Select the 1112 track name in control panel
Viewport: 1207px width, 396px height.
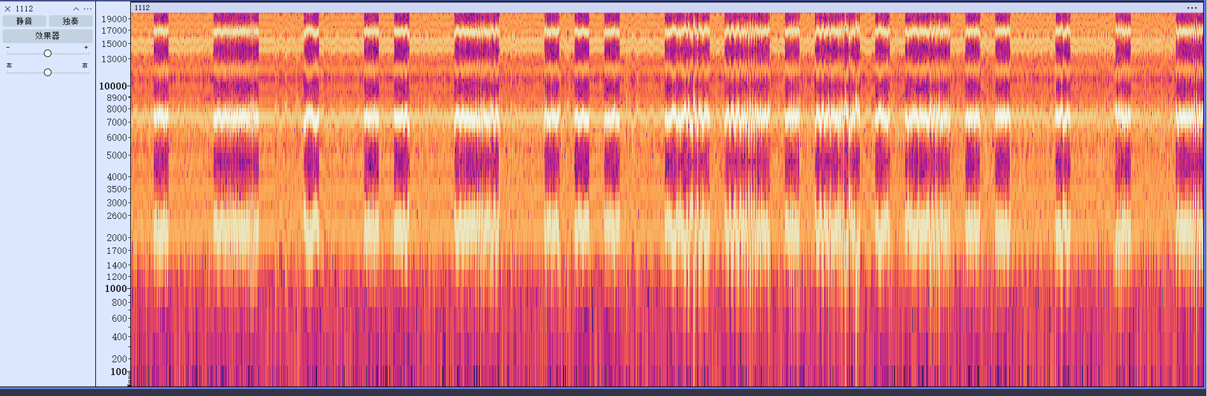point(25,9)
